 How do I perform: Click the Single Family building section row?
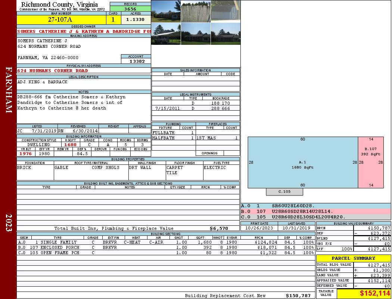point(165,242)
